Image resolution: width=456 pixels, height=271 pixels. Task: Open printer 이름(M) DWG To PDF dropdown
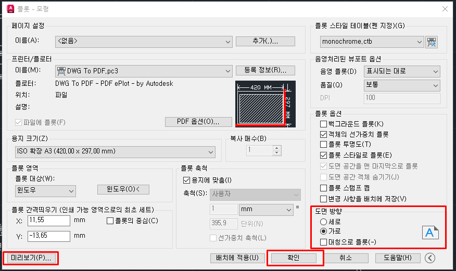(144, 71)
